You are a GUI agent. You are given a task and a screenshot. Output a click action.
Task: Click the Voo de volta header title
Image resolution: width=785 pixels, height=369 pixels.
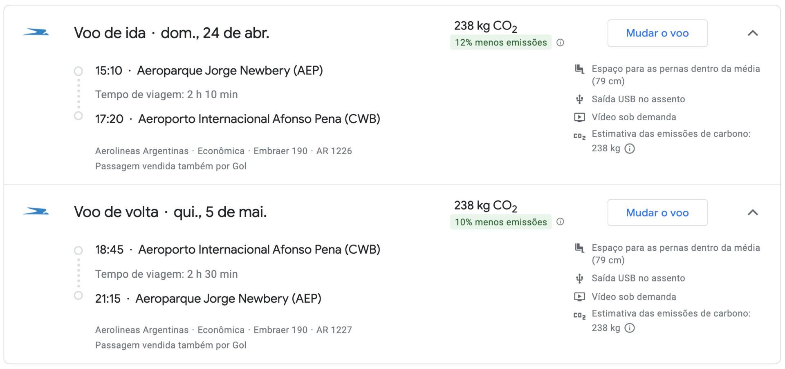click(170, 212)
